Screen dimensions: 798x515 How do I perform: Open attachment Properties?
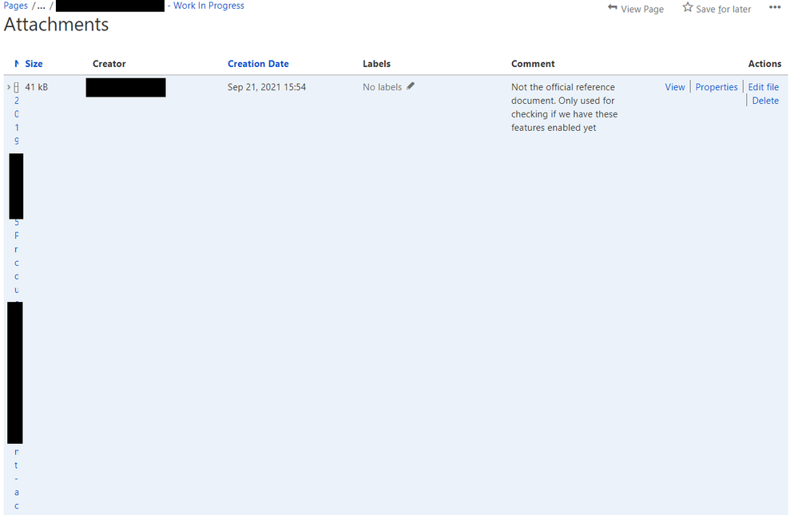716,87
